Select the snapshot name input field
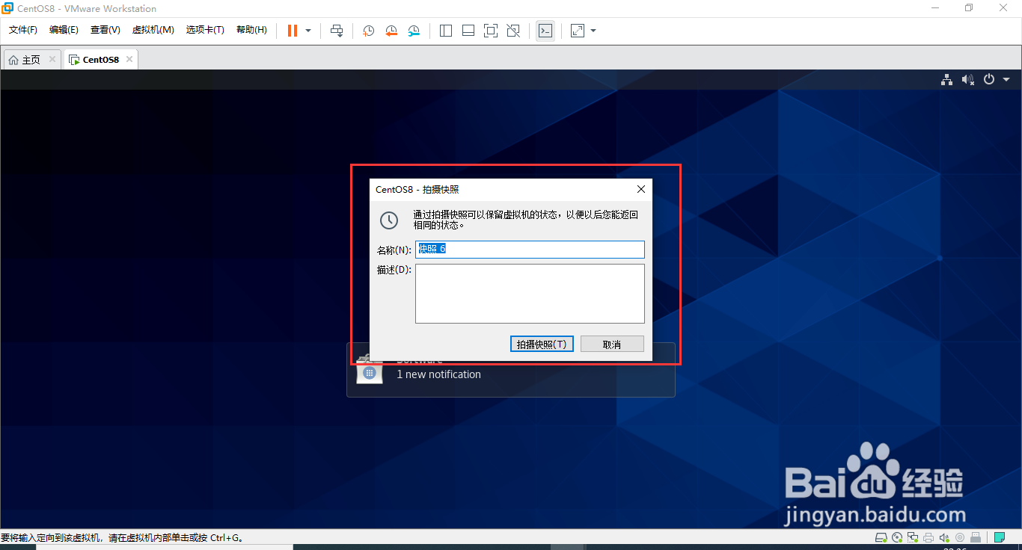1022x550 pixels. point(530,249)
